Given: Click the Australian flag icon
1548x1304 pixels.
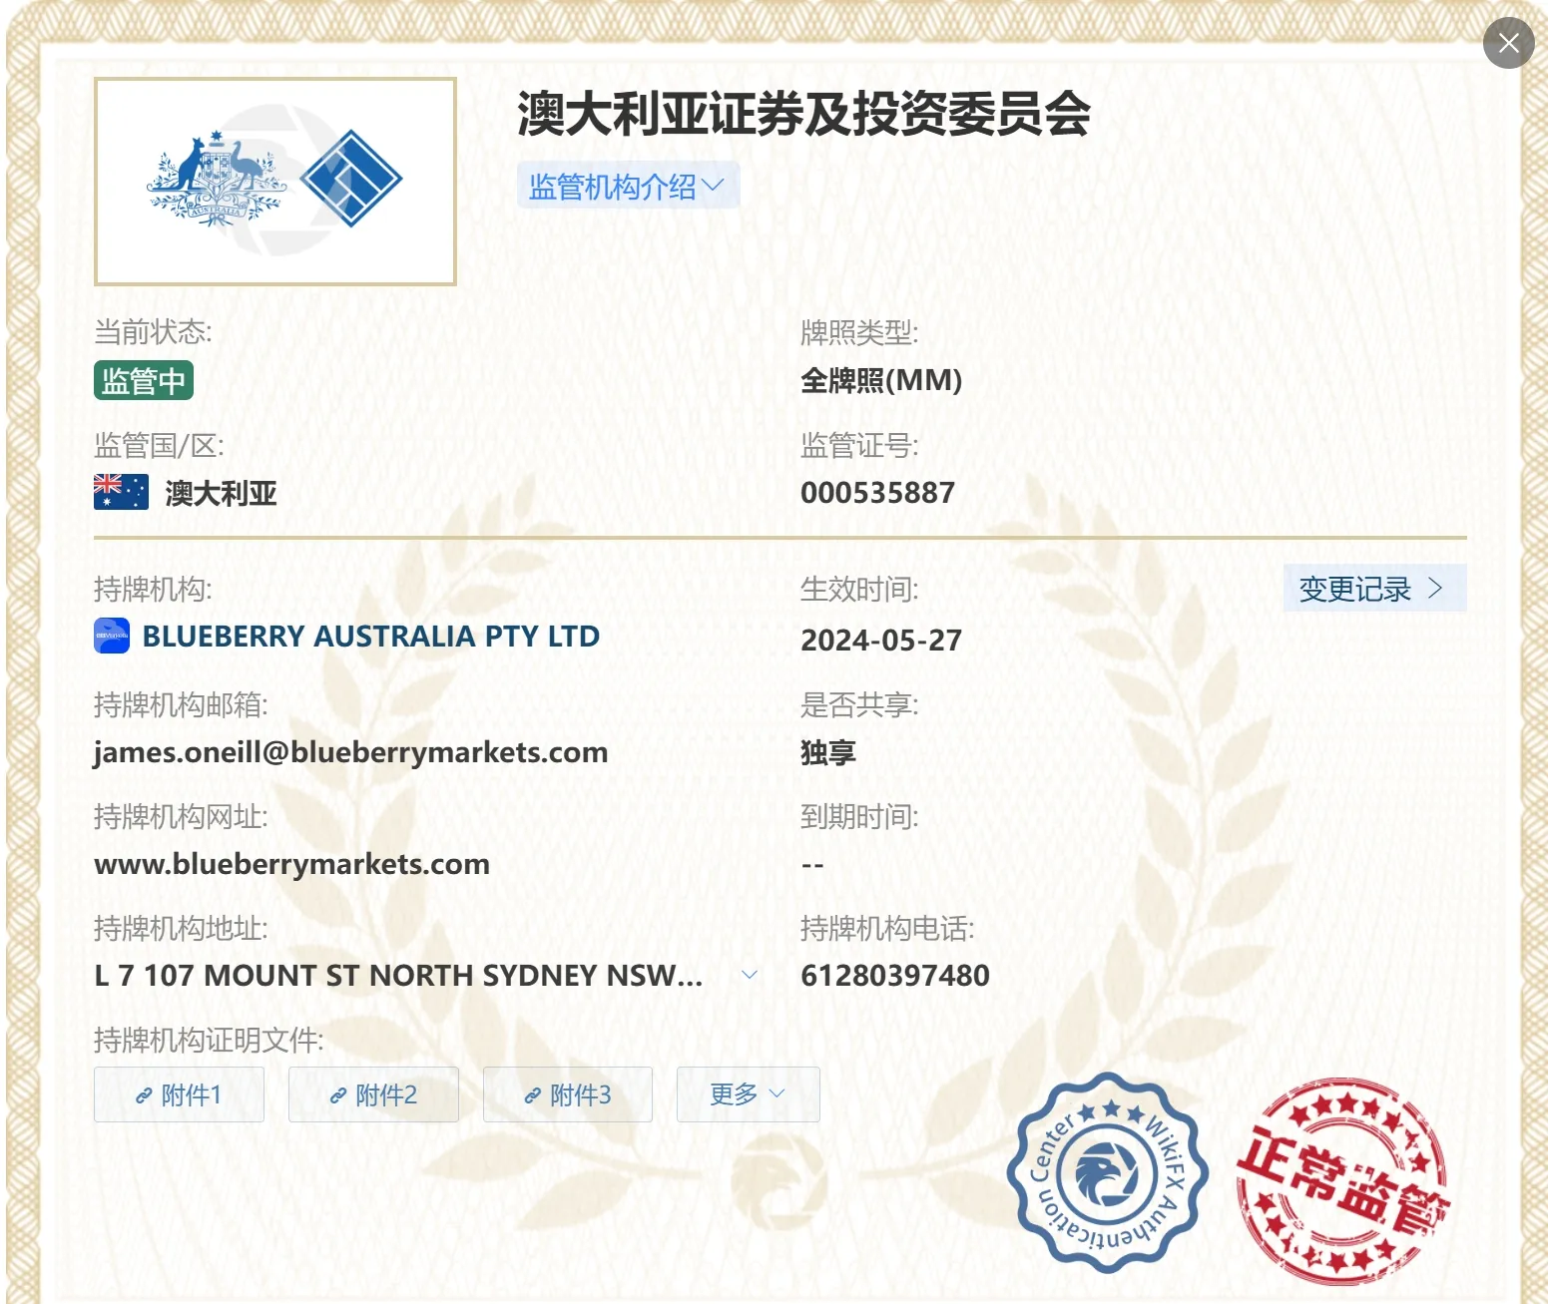Looking at the screenshot, I should pyautogui.click(x=121, y=492).
